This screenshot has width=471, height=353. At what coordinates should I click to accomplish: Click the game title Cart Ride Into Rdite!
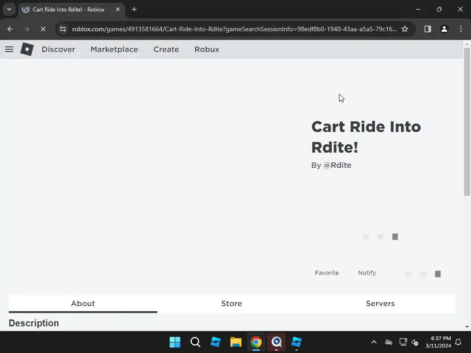coord(366,137)
